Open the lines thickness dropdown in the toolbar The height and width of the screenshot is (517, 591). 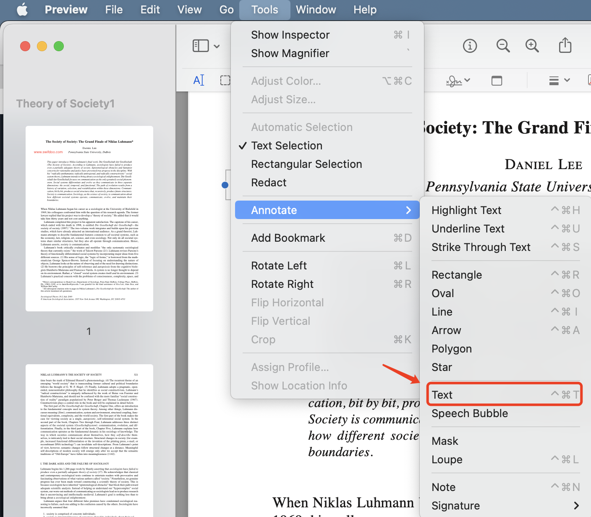click(559, 80)
